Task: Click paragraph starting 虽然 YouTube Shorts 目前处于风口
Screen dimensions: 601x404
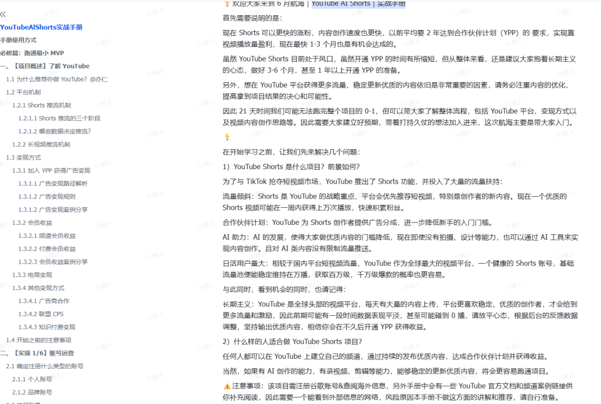Action: [x=399, y=65]
